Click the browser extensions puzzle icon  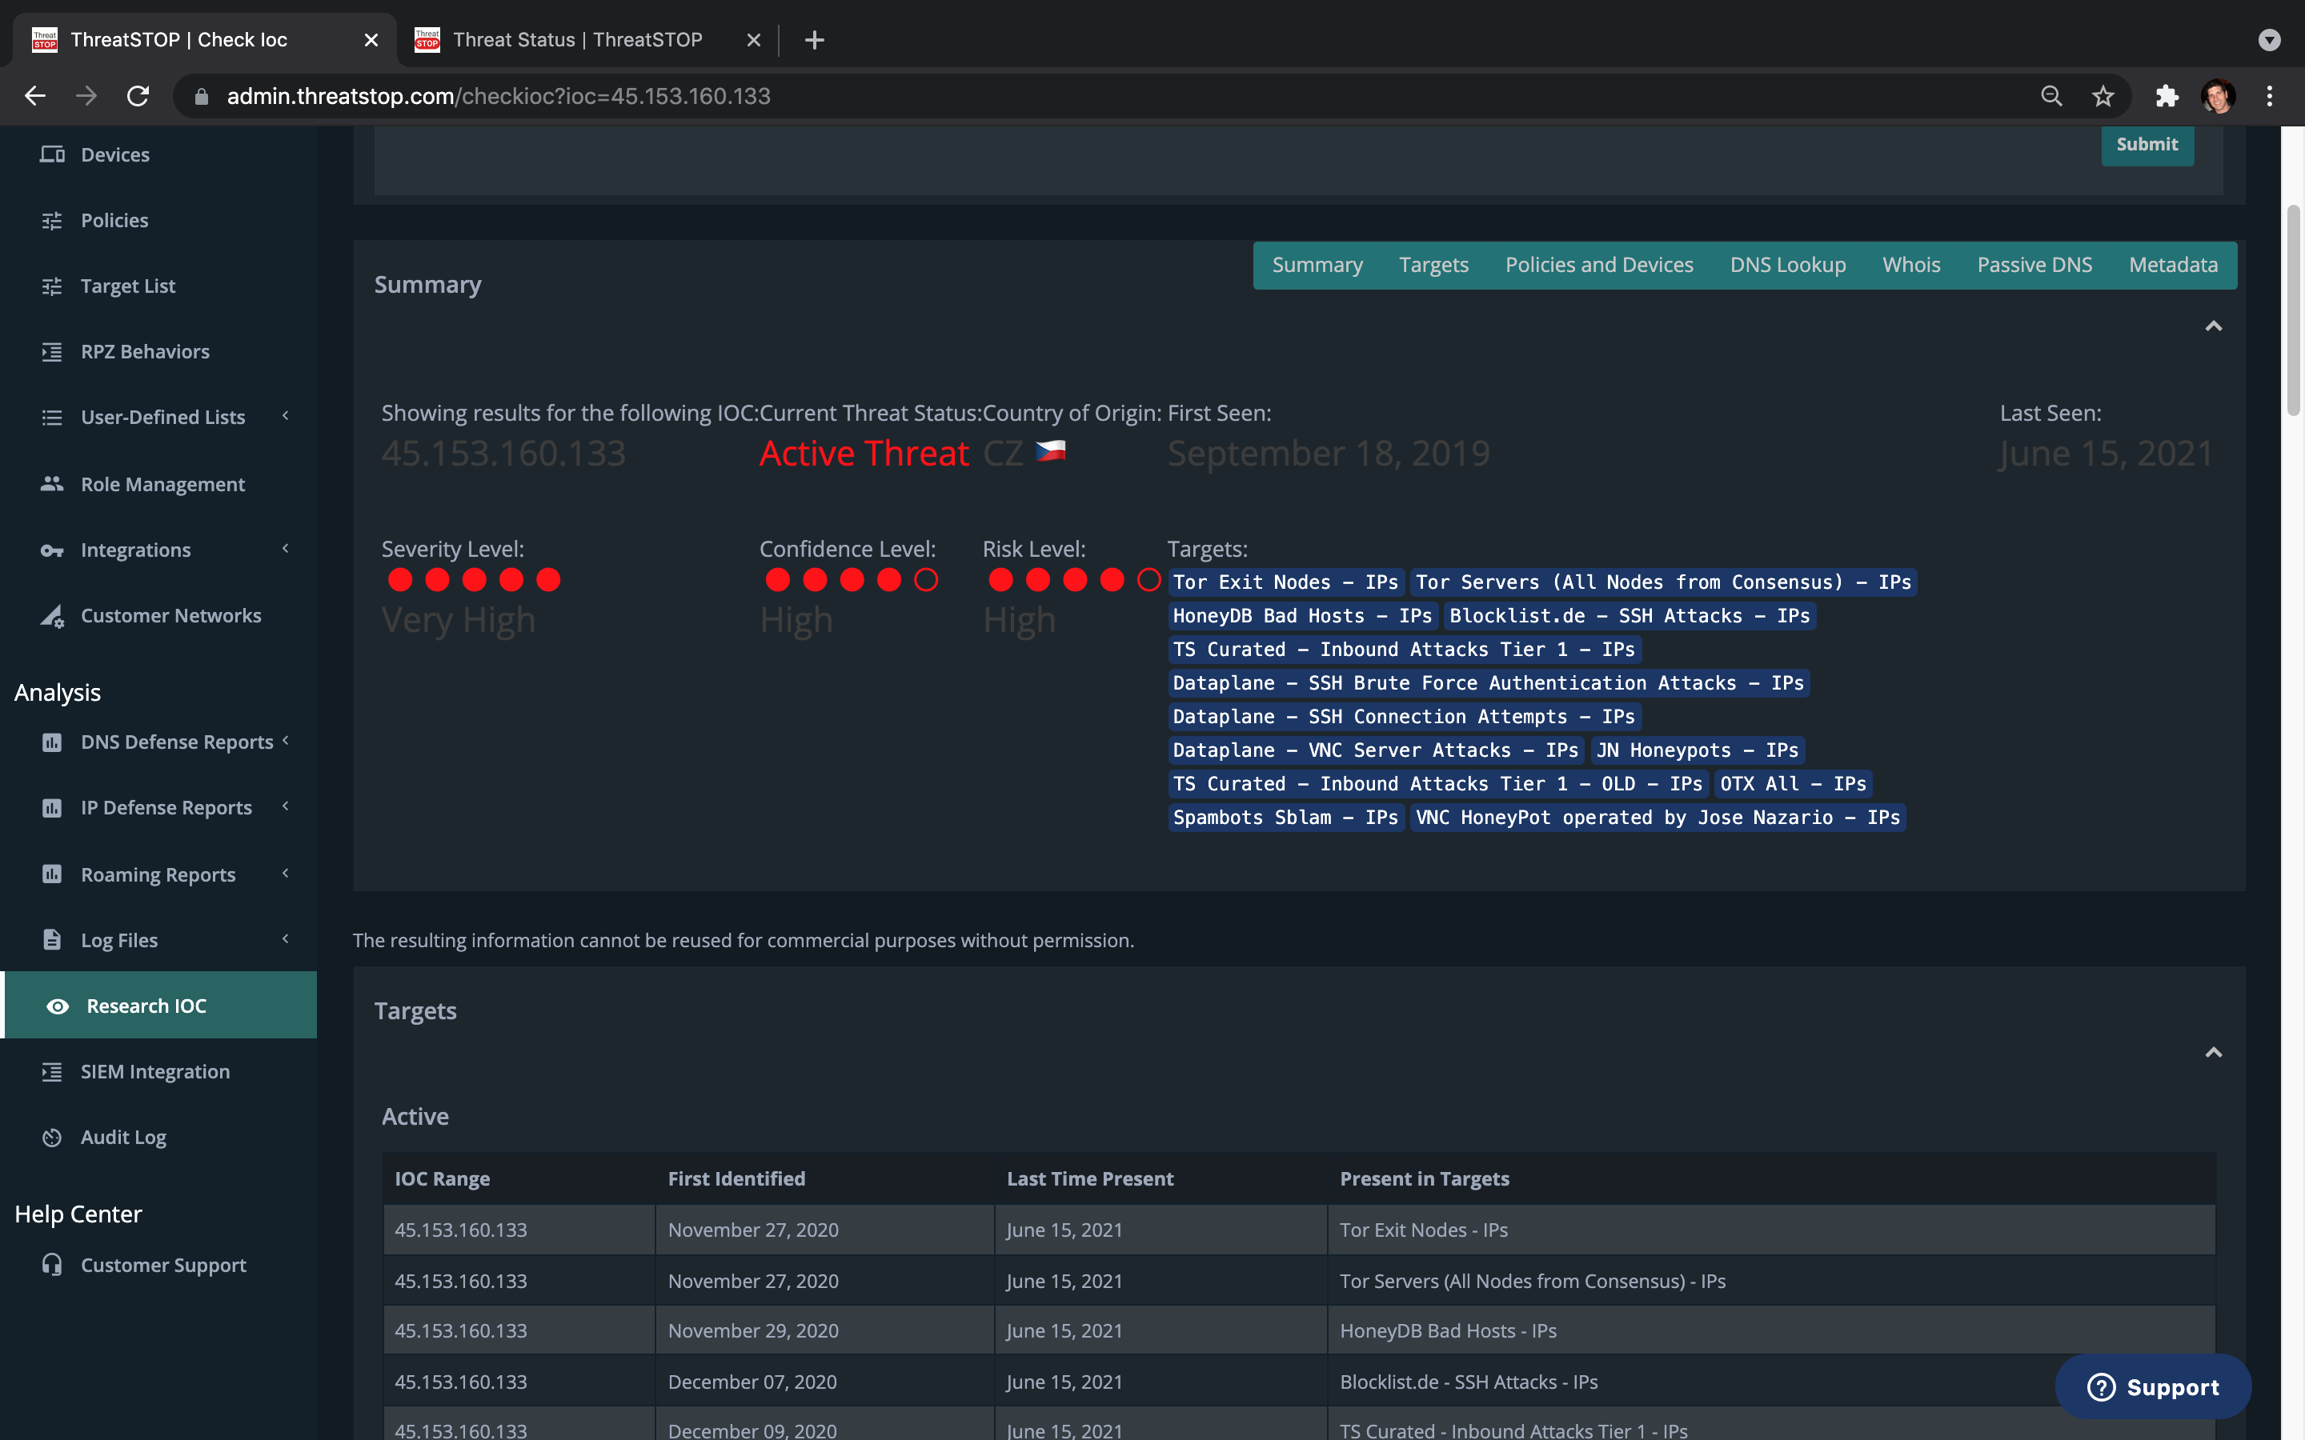(x=2167, y=96)
